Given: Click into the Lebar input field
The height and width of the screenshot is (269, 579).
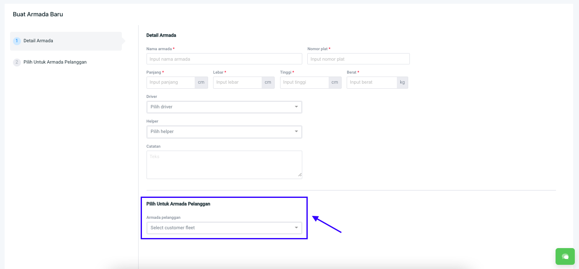Looking at the screenshot, I should [237, 82].
